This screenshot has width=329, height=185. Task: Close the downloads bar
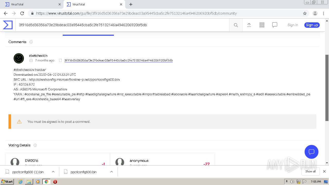(324, 171)
